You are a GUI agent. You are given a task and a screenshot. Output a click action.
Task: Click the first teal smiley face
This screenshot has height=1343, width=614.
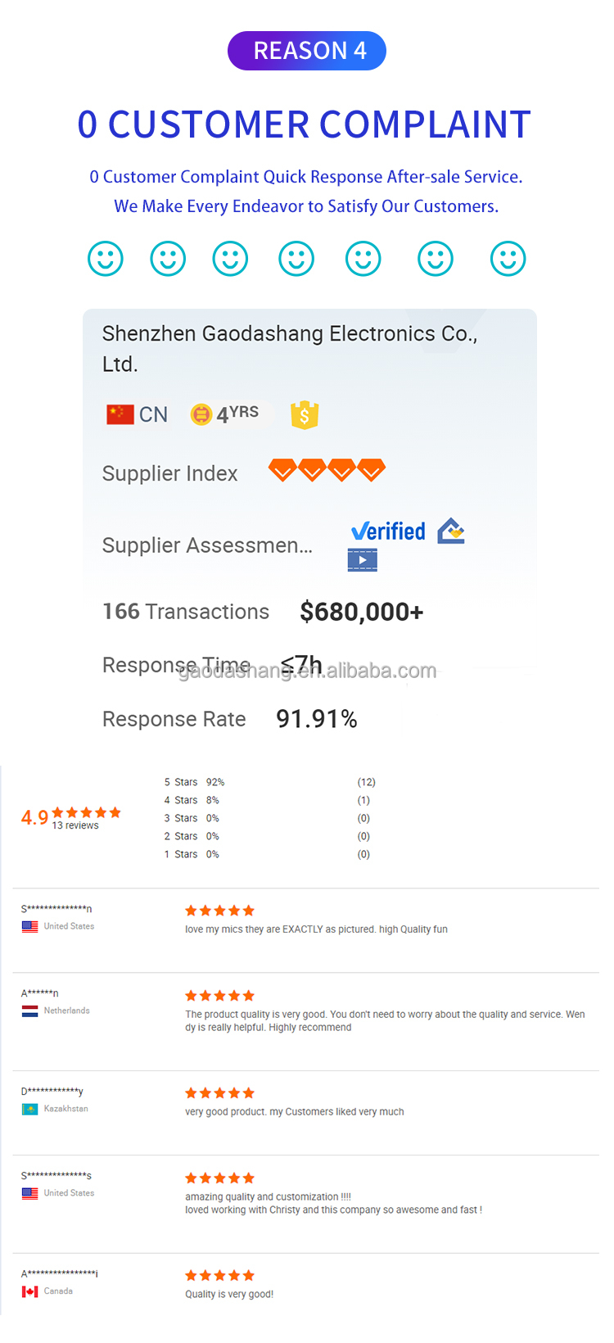point(106,259)
